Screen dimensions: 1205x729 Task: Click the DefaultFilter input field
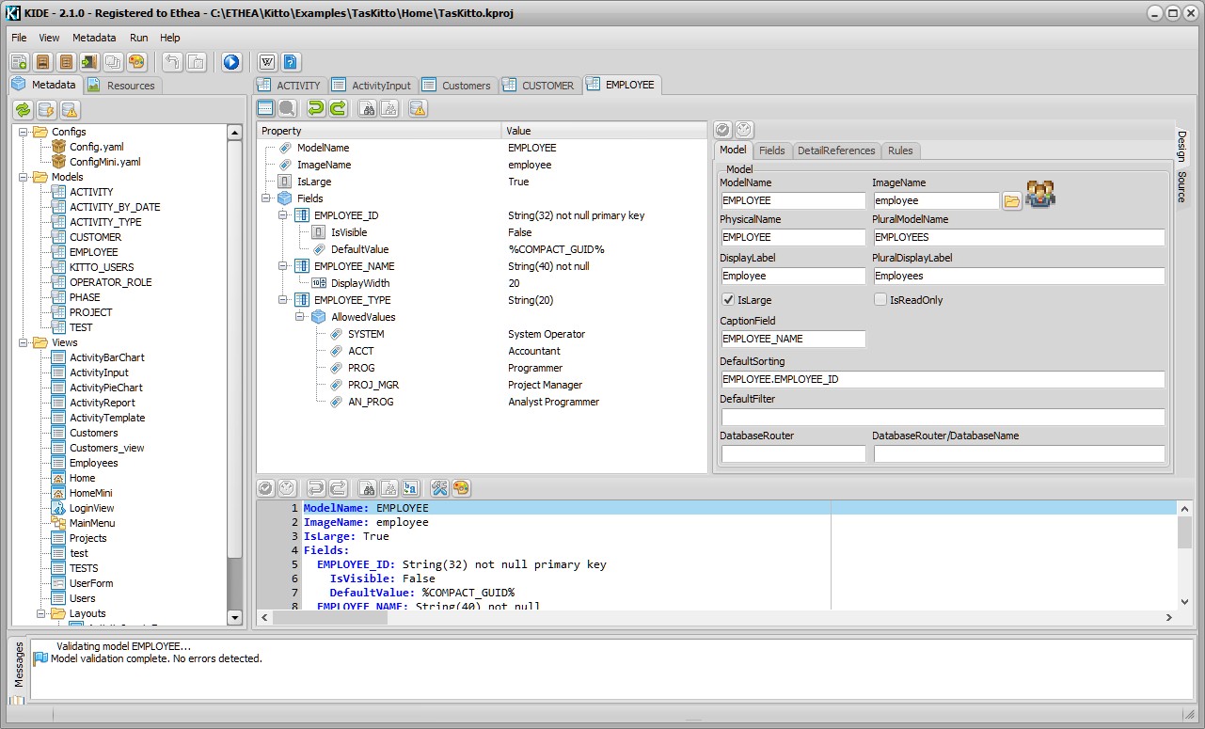pyautogui.click(x=943, y=417)
